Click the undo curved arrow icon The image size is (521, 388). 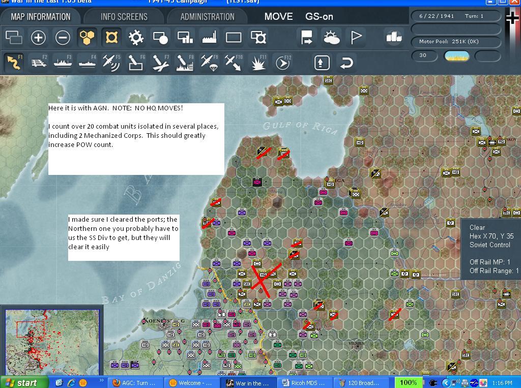[346, 63]
